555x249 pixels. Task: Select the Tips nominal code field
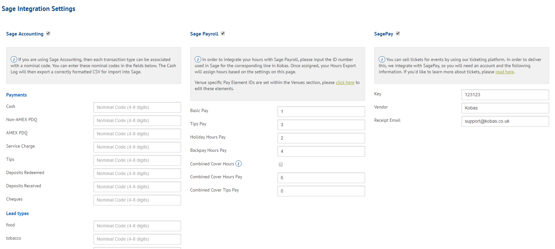point(137,160)
